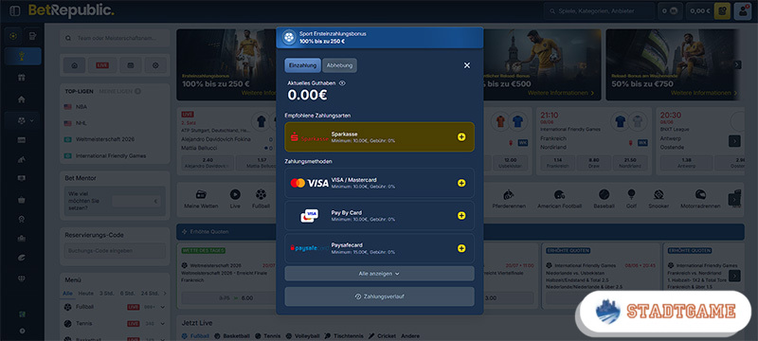
Task: Expand the Fußball menu row chevron
Action: (x=162, y=307)
